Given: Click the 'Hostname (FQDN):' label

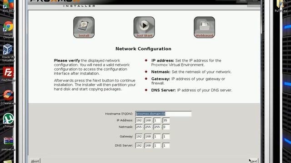Looking at the screenshot, I should [119, 114].
